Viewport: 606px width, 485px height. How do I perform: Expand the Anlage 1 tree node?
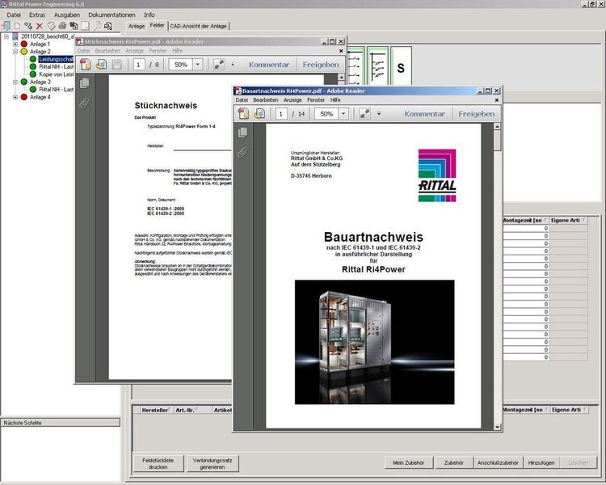click(x=15, y=44)
